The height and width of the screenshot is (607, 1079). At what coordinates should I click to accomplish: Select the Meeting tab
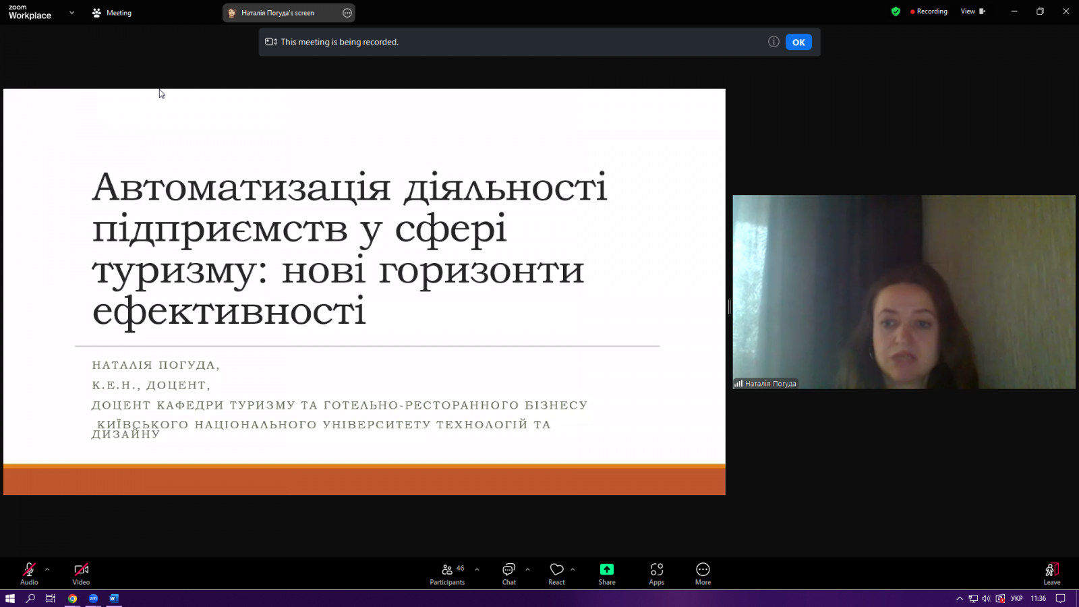coord(112,13)
